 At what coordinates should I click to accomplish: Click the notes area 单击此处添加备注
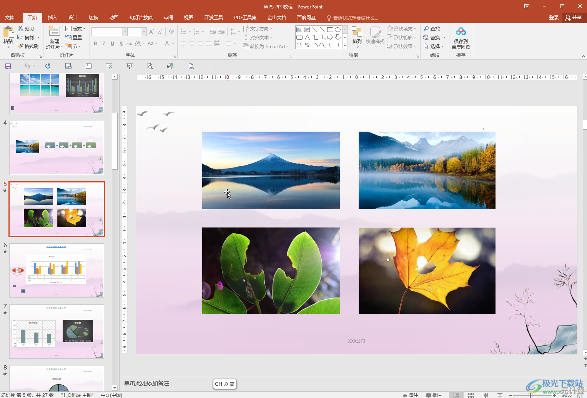click(146, 383)
